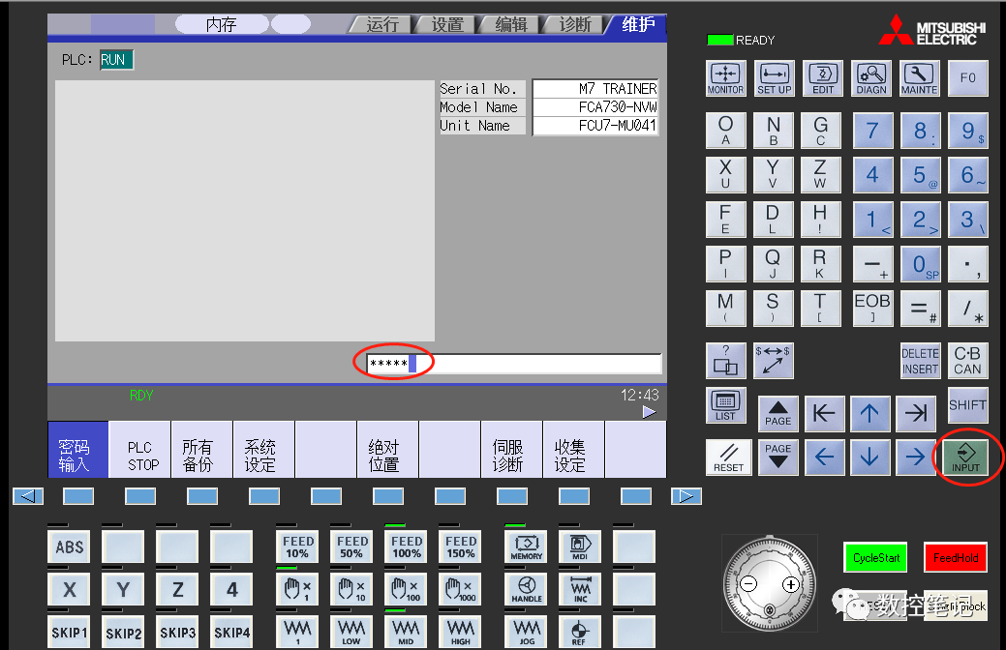Click the FeedHold button
The image size is (1006, 650).
956,558
